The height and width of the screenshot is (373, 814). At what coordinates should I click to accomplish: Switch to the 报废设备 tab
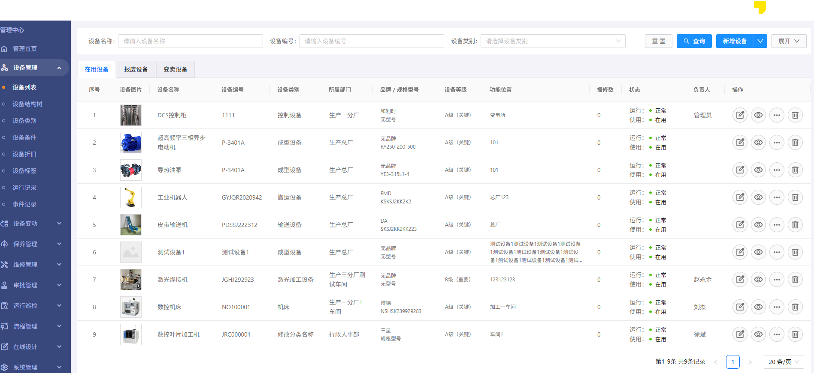[x=136, y=69]
